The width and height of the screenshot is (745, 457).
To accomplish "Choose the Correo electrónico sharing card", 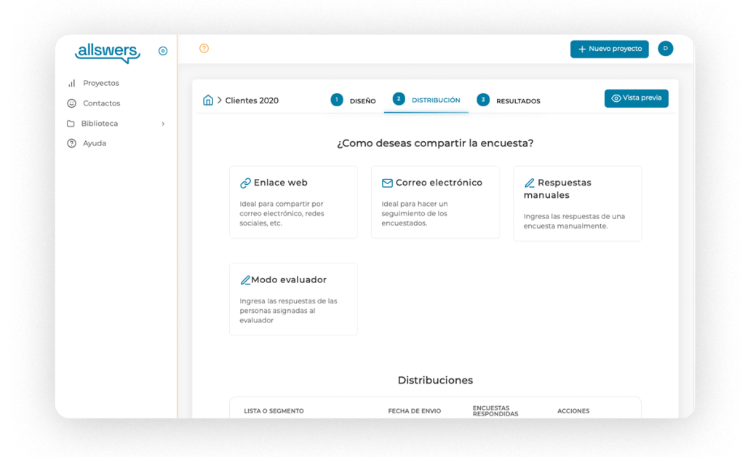I will 435,202.
